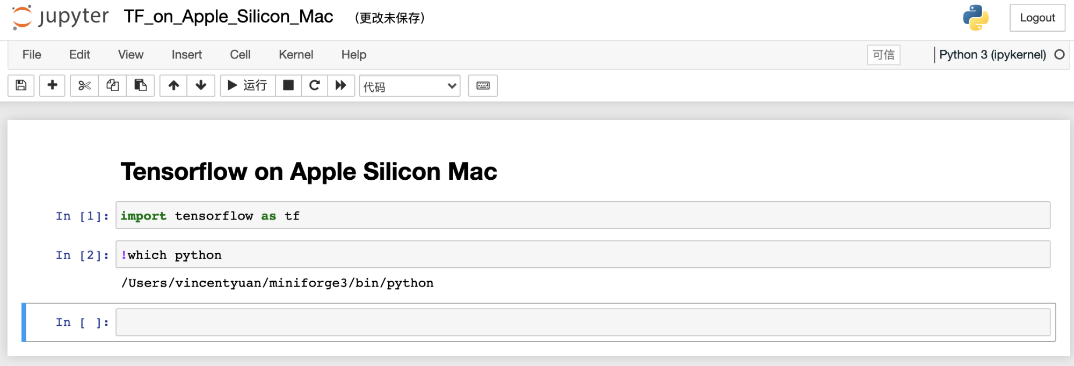Click into the empty code cell
The image size is (1074, 366).
583,322
